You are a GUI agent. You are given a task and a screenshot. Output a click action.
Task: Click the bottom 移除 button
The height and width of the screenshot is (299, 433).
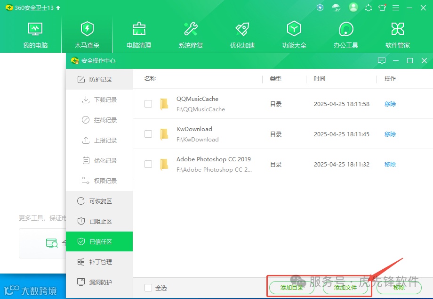pos(399,288)
